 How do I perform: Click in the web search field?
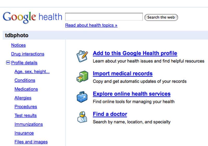[104, 17]
